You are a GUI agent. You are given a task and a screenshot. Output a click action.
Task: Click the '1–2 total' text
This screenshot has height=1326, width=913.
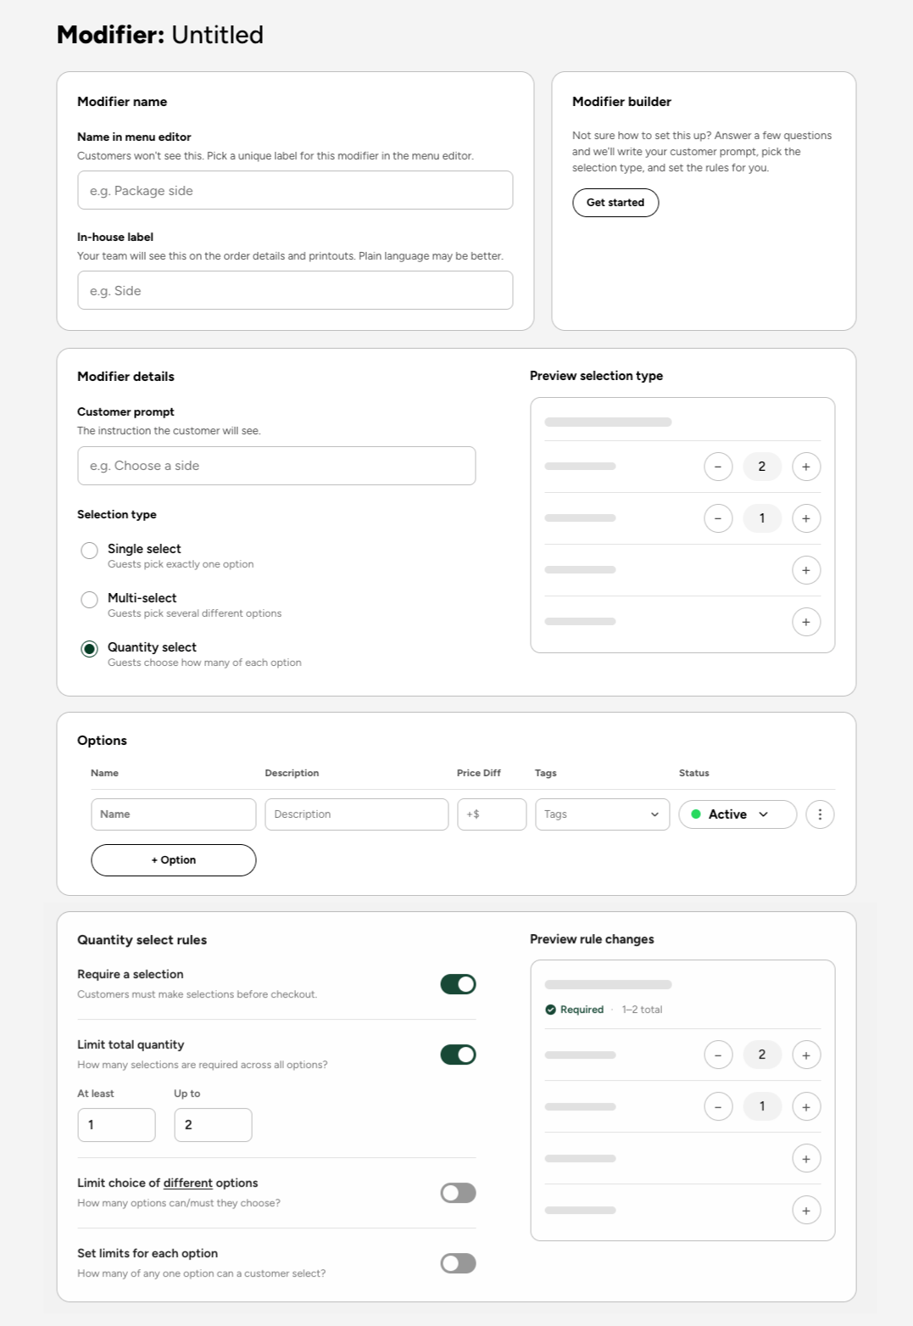[642, 1010]
